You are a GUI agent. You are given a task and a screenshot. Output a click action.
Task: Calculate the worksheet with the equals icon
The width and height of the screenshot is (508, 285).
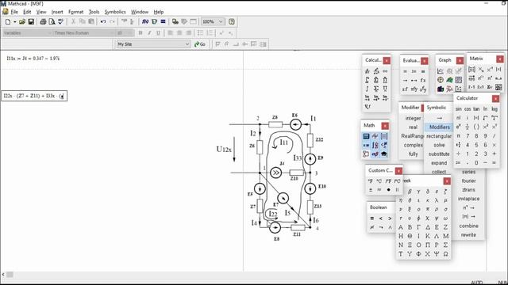(x=163, y=21)
